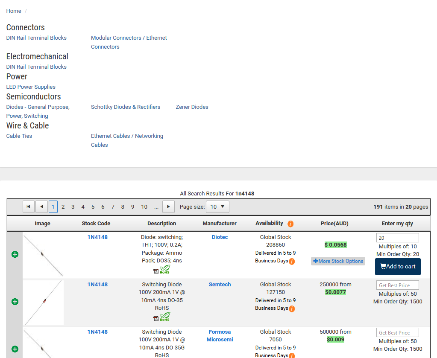Click quantity field in Semtech row

[397, 285]
